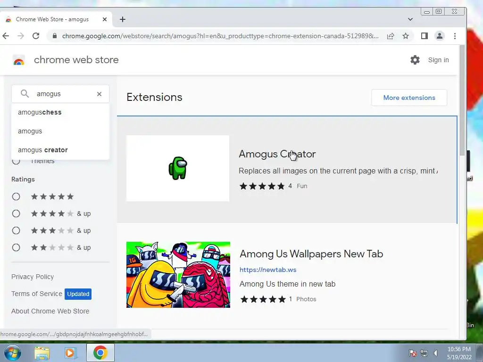Click the Amogus Creator description text
Screen dimensions: 483x362
338,171
